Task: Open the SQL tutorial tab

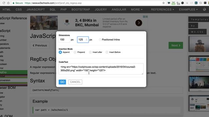Action: click(x=53, y=9)
